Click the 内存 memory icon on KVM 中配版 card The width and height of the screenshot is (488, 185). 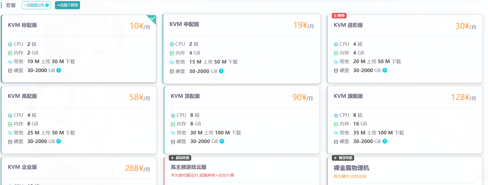(172, 53)
